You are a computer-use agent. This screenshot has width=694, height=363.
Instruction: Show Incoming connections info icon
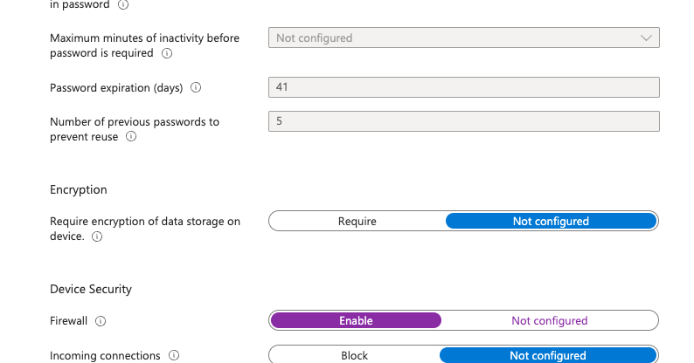click(174, 355)
